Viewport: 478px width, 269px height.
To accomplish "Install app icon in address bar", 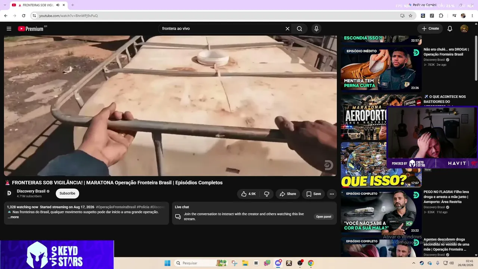I will point(402,16).
